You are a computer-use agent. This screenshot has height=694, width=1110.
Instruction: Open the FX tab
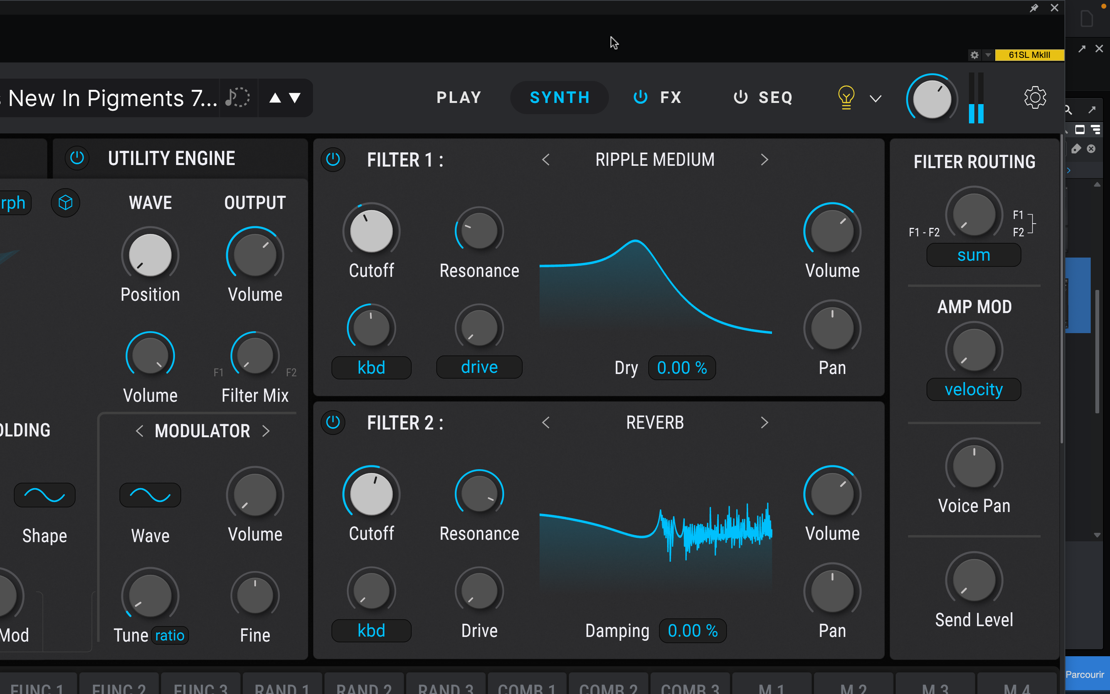point(670,97)
